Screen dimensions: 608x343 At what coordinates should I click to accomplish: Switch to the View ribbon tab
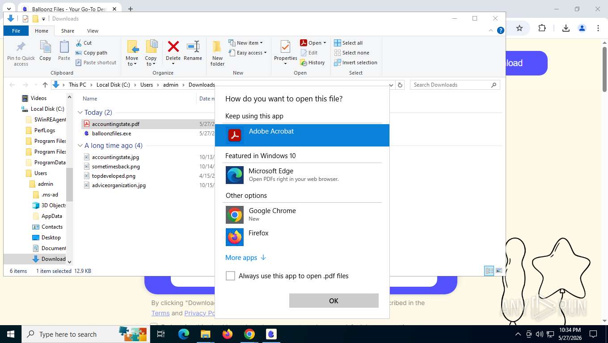click(93, 31)
